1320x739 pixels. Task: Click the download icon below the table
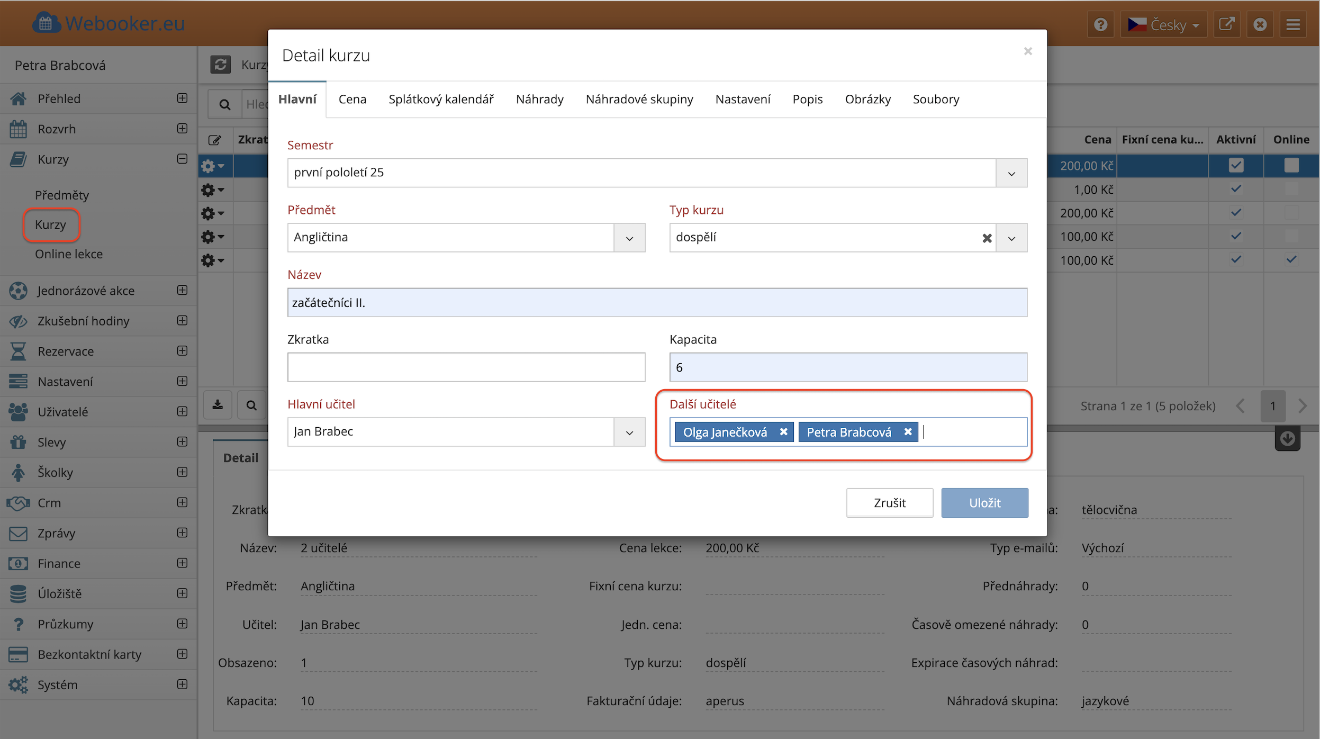tap(218, 405)
